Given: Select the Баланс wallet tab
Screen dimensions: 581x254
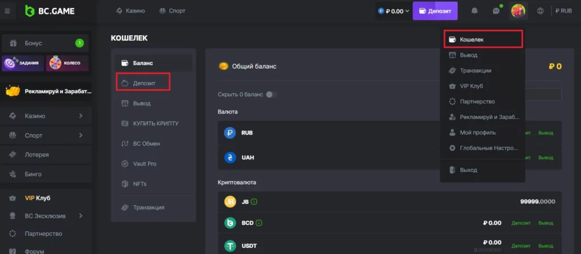Looking at the screenshot, I should 153,63.
